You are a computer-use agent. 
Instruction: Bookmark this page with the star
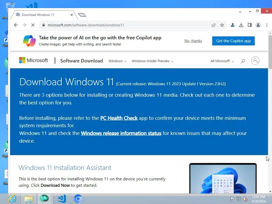(222, 25)
